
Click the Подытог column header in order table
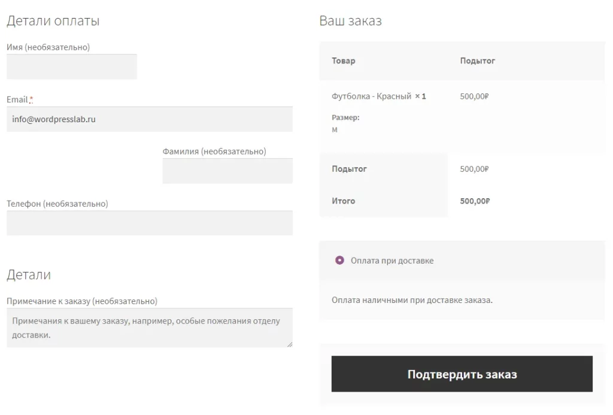tap(477, 60)
